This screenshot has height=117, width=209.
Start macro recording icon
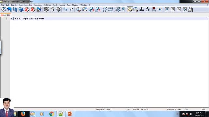click(x=167, y=9)
